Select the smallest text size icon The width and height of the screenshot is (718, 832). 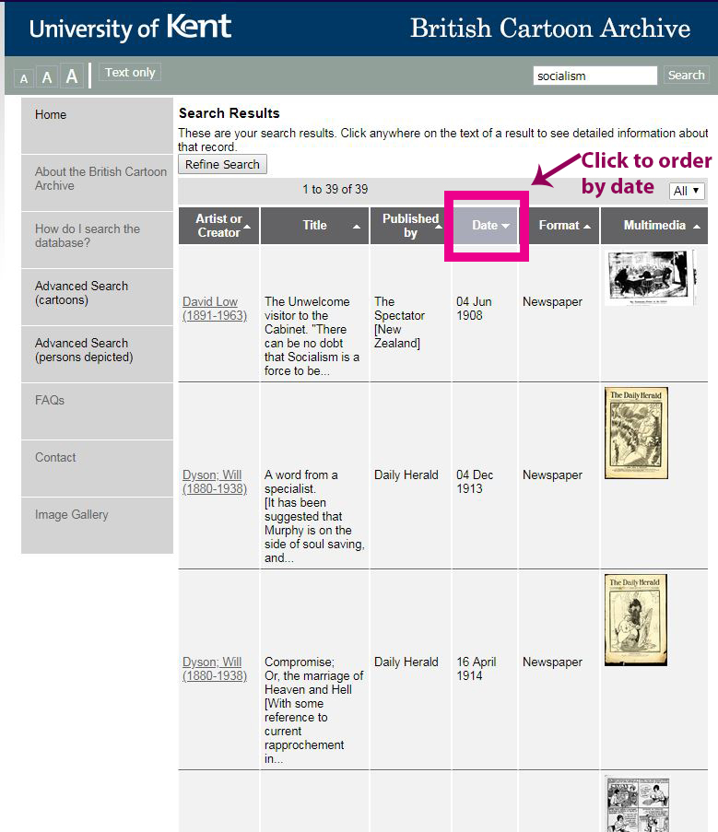click(x=24, y=79)
